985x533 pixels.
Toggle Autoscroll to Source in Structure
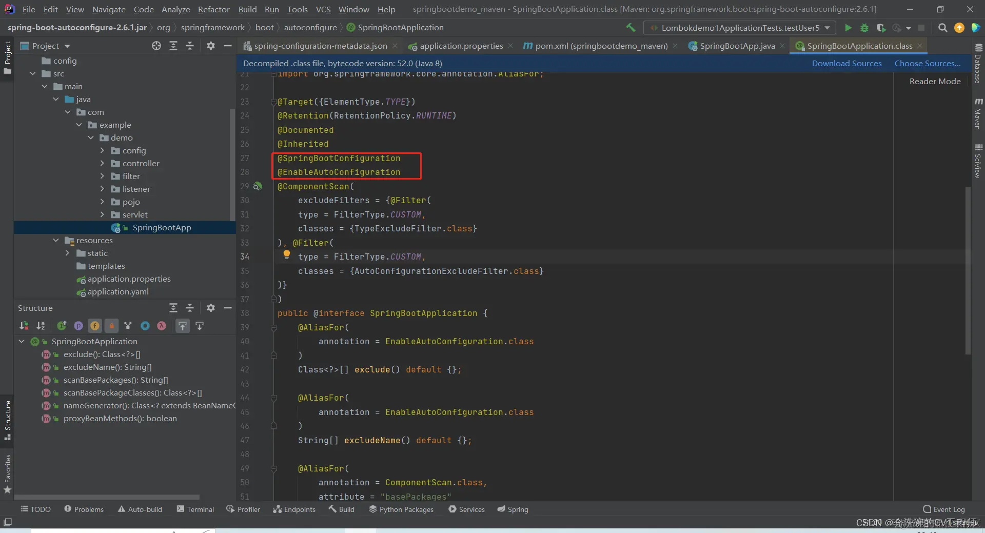click(183, 326)
